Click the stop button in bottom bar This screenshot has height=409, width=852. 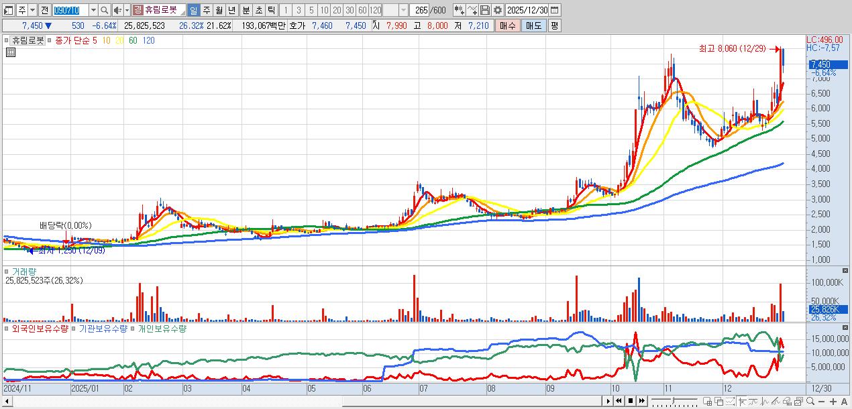click(x=631, y=401)
